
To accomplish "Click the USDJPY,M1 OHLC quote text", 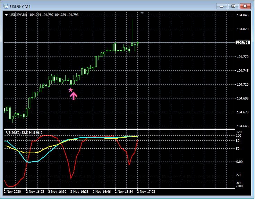I will [x=44, y=15].
